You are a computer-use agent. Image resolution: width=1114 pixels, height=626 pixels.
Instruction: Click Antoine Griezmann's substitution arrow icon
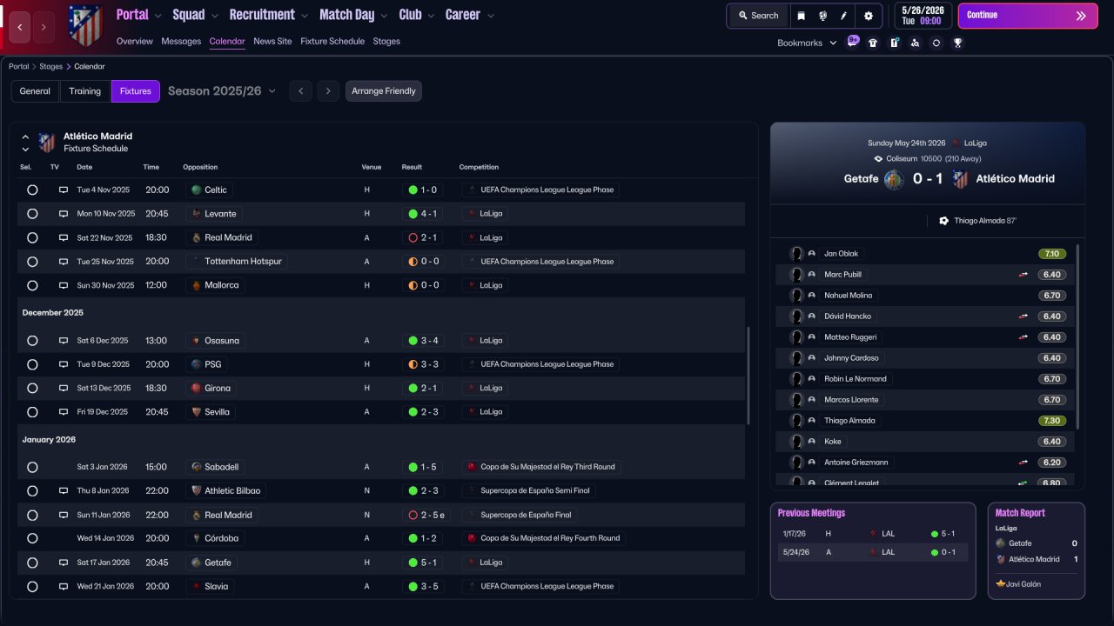[1023, 463]
